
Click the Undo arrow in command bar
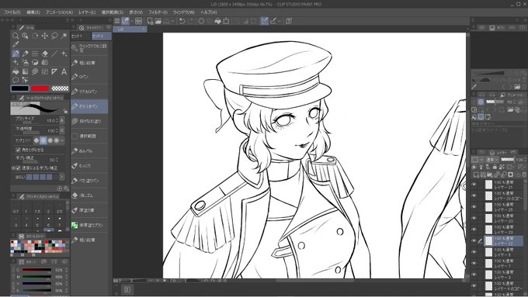(x=182, y=21)
